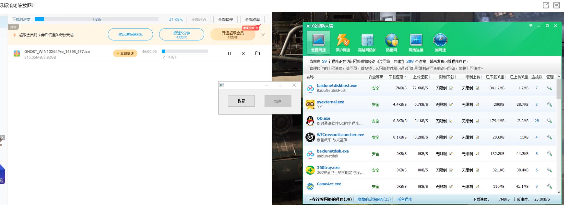Open manage wrench for baidunetdiskhost.exe
564x205 pixels.
(x=550, y=88)
